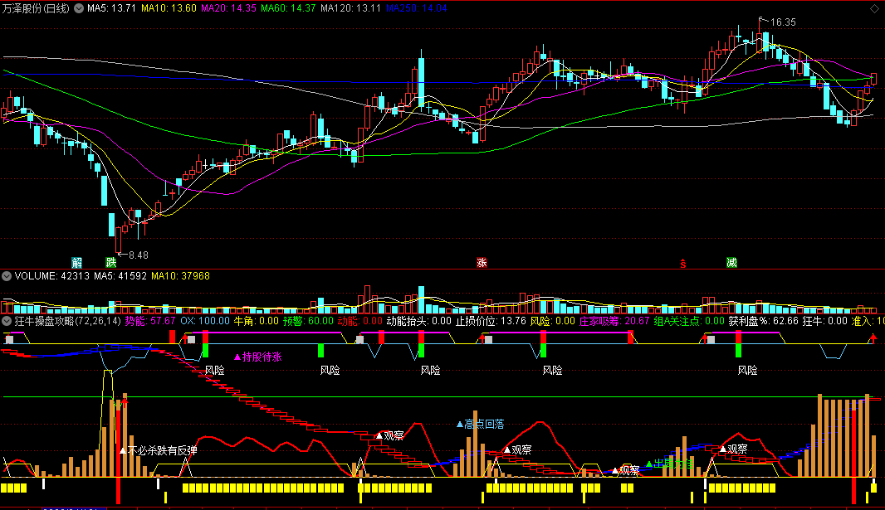Click the 8.48 low price label

(x=139, y=255)
